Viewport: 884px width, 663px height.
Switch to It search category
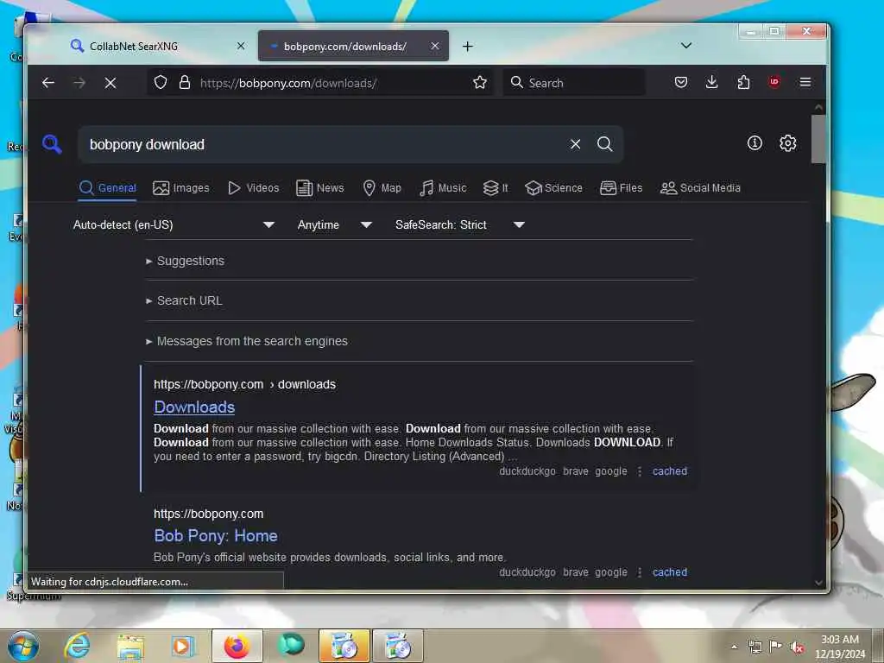click(496, 187)
